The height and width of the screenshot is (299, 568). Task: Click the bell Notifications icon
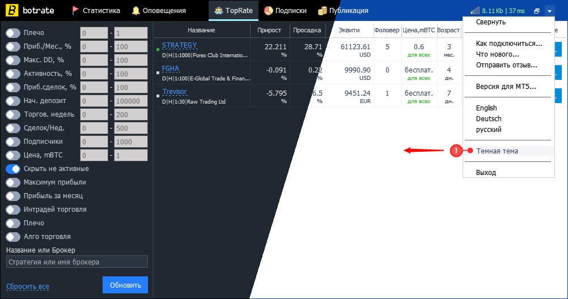(x=136, y=11)
